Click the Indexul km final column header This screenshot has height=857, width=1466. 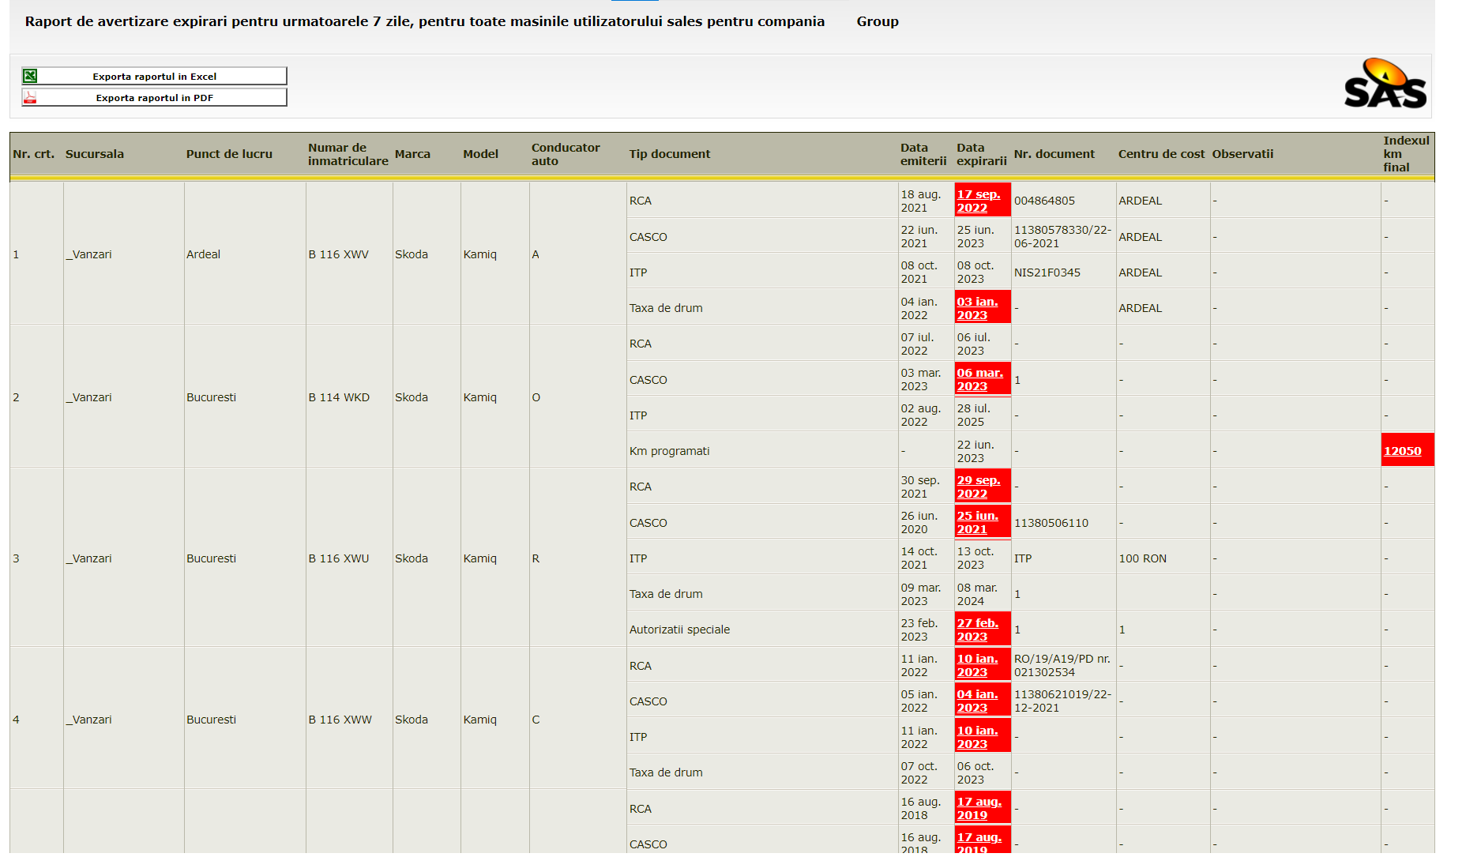click(1405, 154)
